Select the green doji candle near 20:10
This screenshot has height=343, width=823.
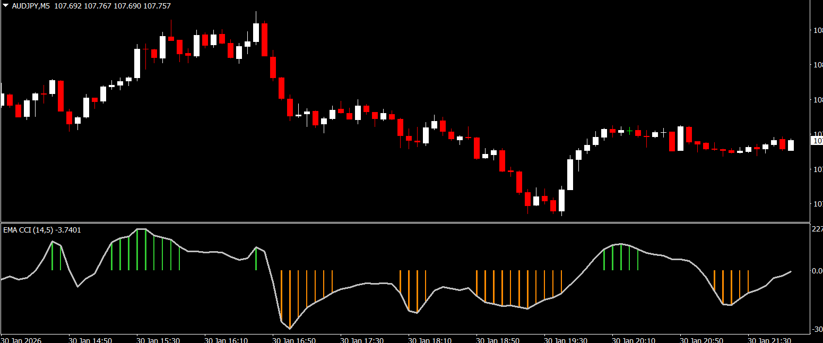629,131
